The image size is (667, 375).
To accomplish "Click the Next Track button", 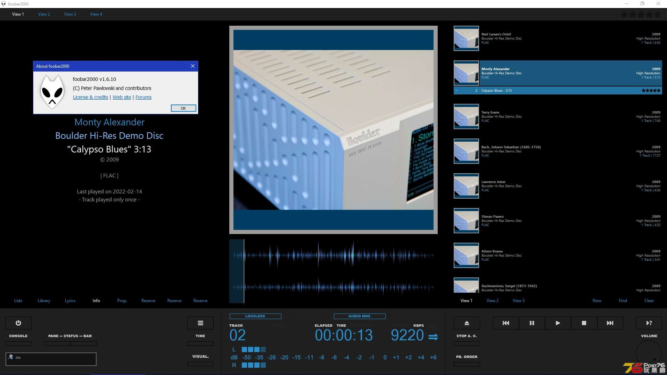I will pyautogui.click(x=610, y=323).
